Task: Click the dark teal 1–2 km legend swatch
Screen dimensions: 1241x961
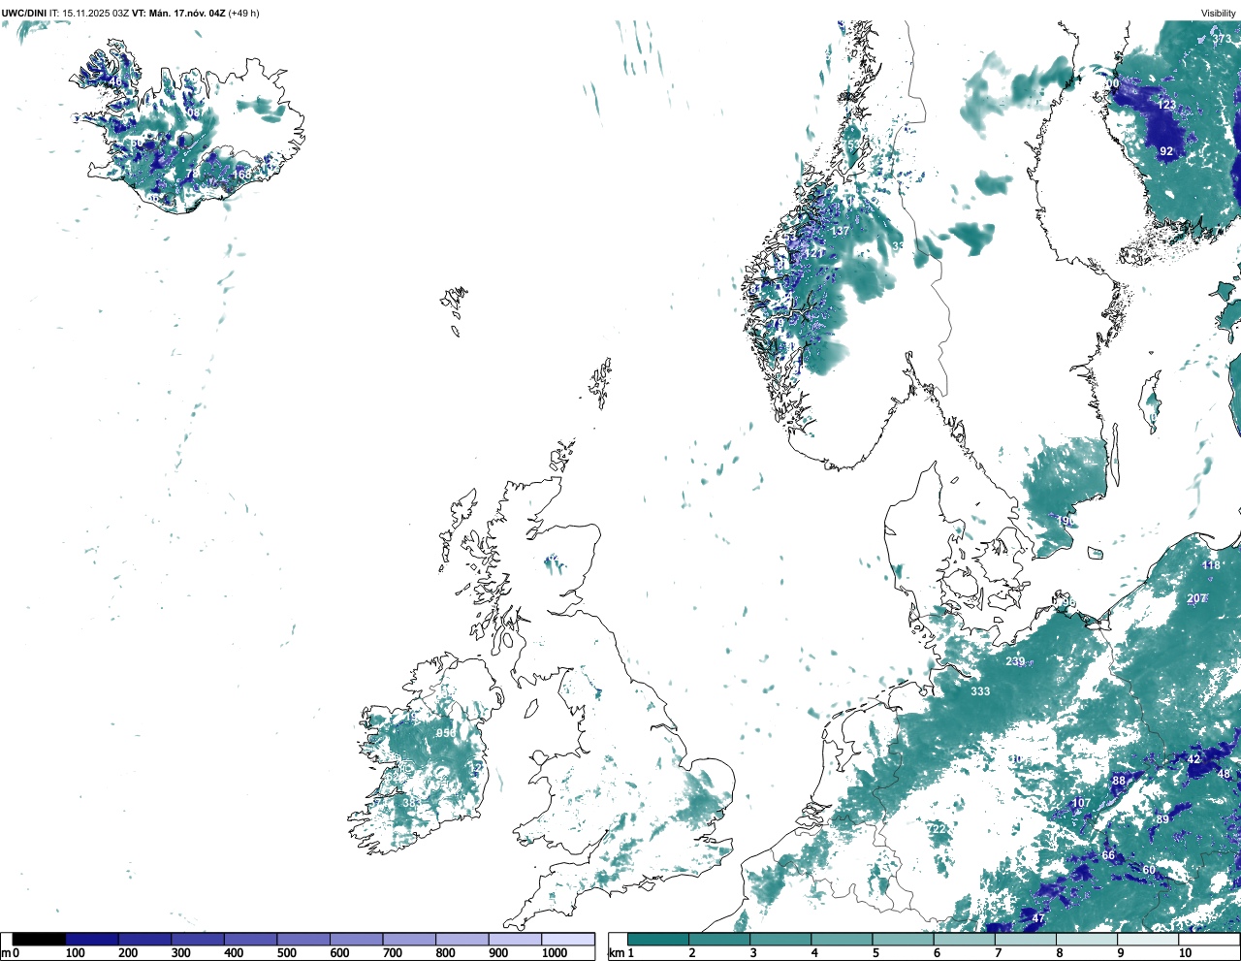Action: click(x=658, y=940)
